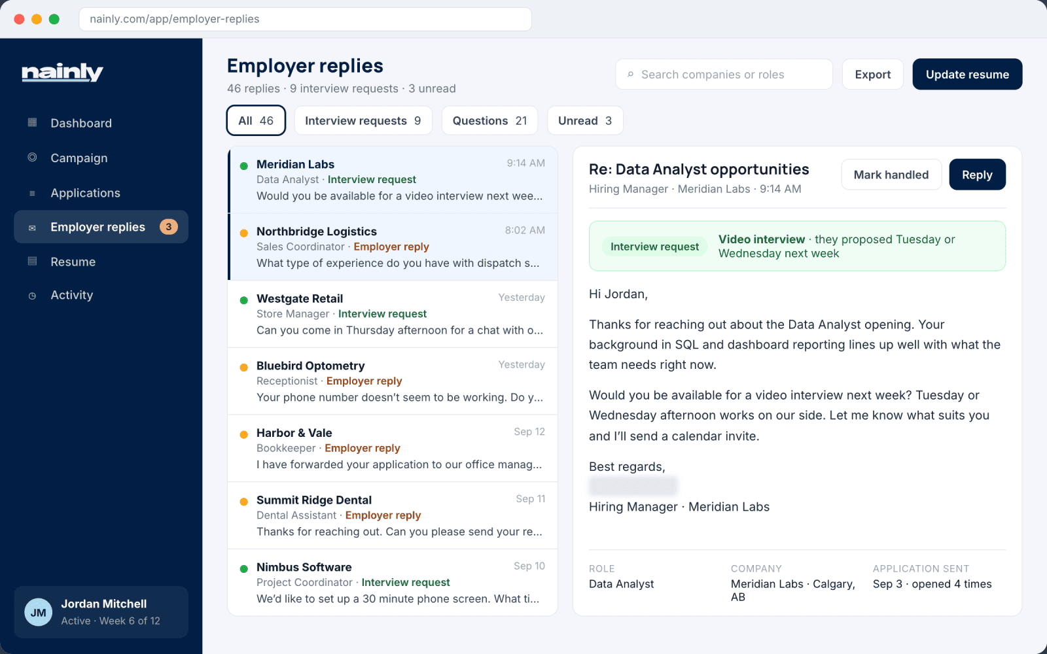Open Dashboard from the sidebar
Viewport: 1047px width, 654px height.
point(101,123)
